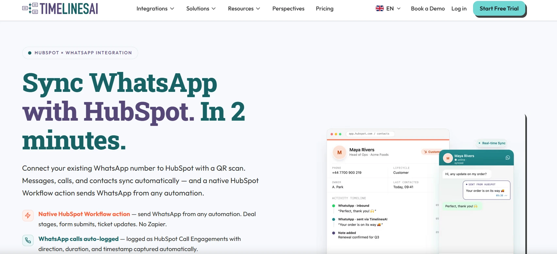Screen dimensions: 557x254
Task: Expand the Integrations dropdown menu
Action: coord(155,8)
